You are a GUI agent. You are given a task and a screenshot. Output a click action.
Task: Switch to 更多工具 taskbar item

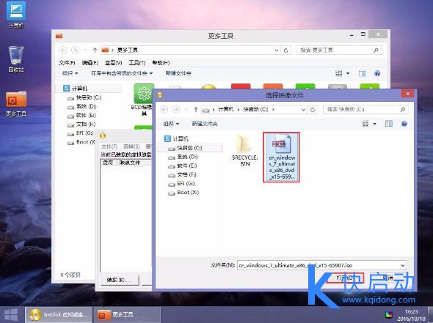click(x=127, y=314)
